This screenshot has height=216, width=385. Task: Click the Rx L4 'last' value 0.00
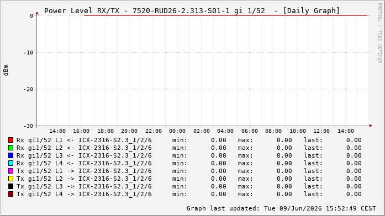point(354,163)
